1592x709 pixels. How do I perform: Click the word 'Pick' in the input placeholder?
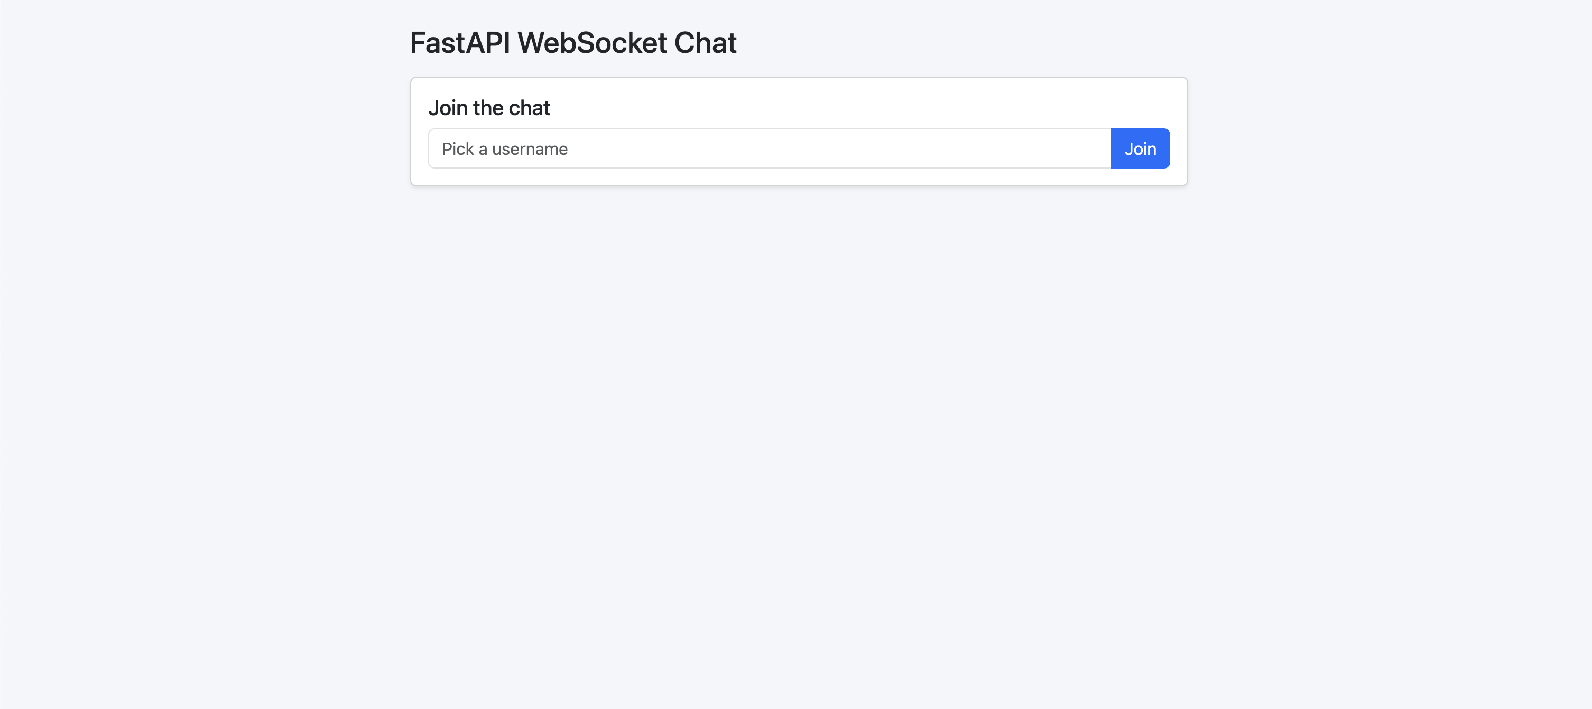(x=458, y=149)
